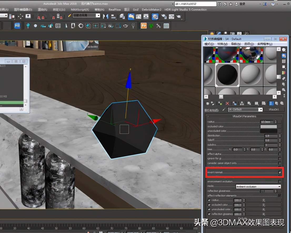Image resolution: width=291 pixels, height=233 pixels.
Task: Delete the map using the red X icon
Action: coord(227,103)
